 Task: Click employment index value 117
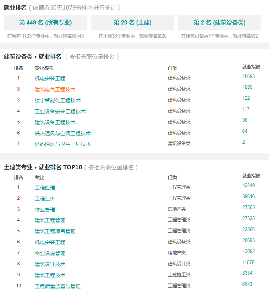tap(246, 109)
